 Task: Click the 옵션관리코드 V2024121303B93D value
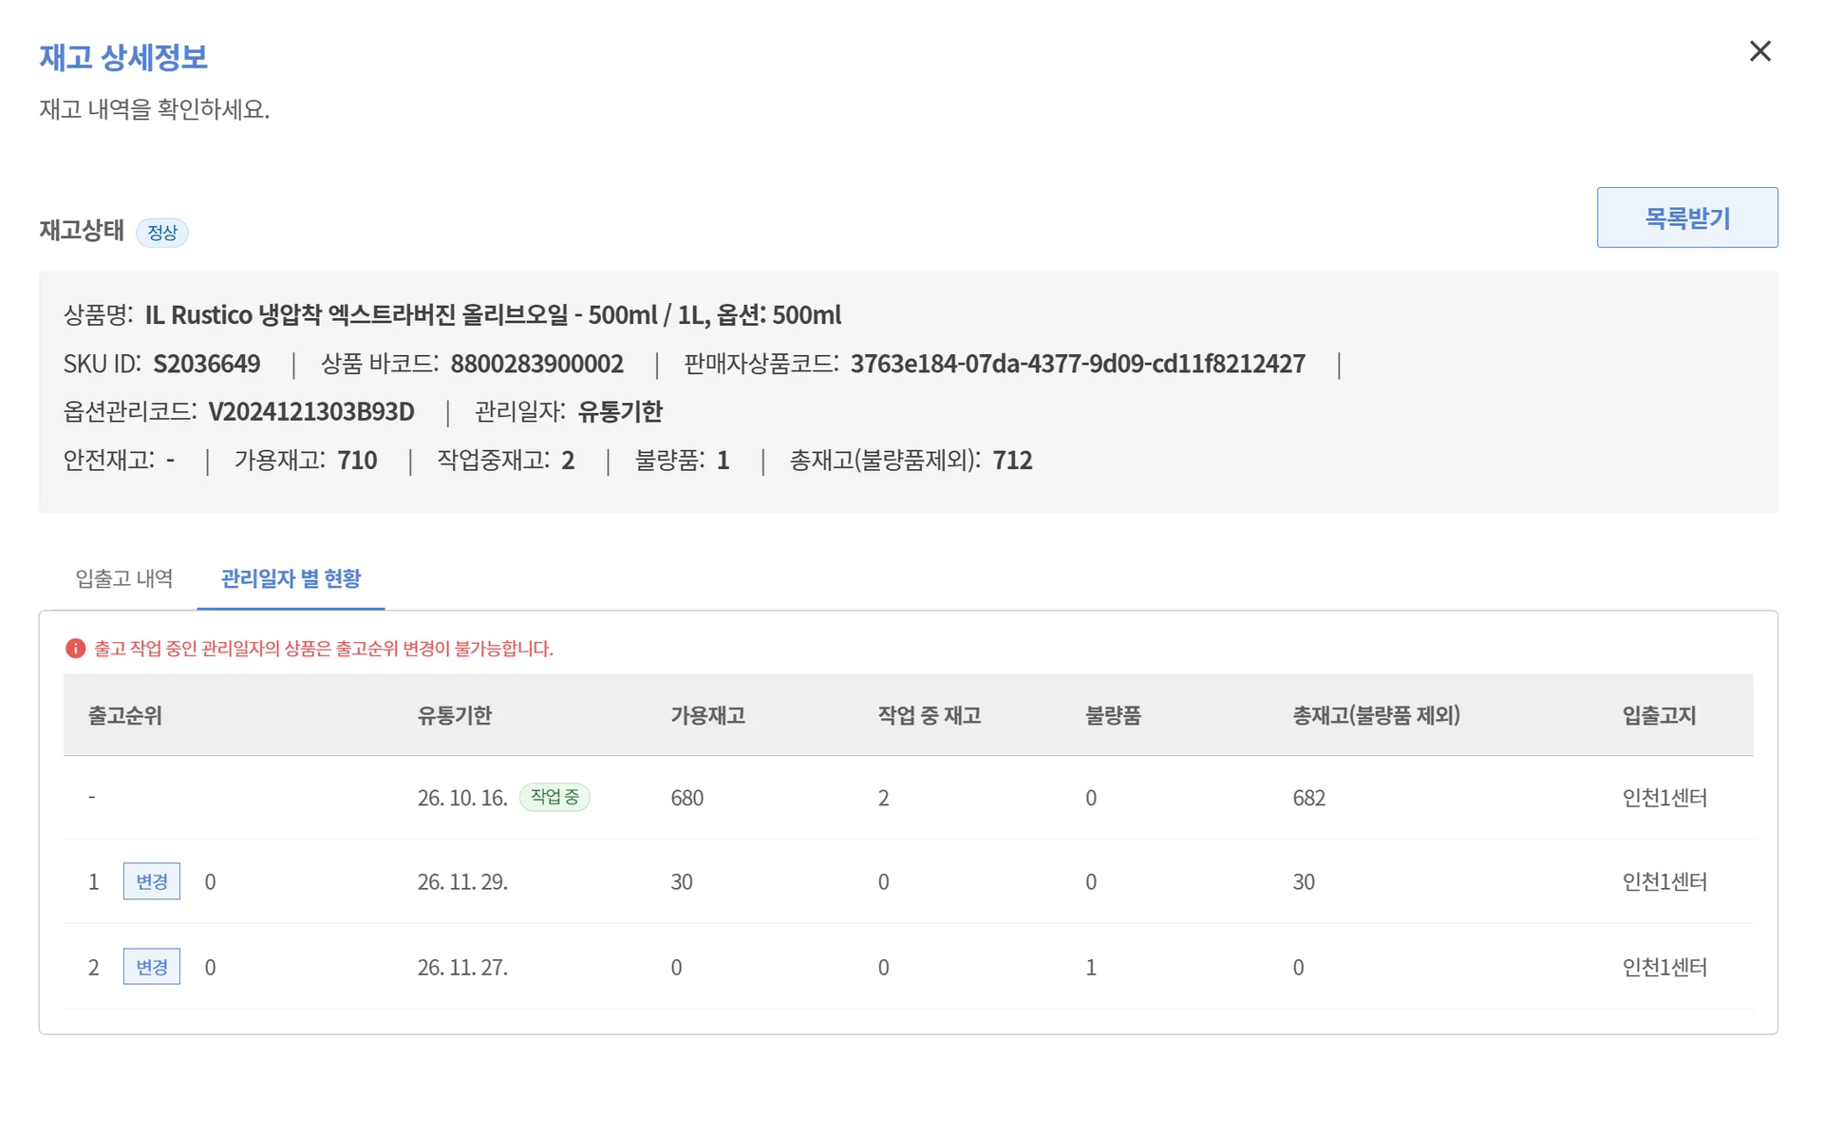click(311, 412)
